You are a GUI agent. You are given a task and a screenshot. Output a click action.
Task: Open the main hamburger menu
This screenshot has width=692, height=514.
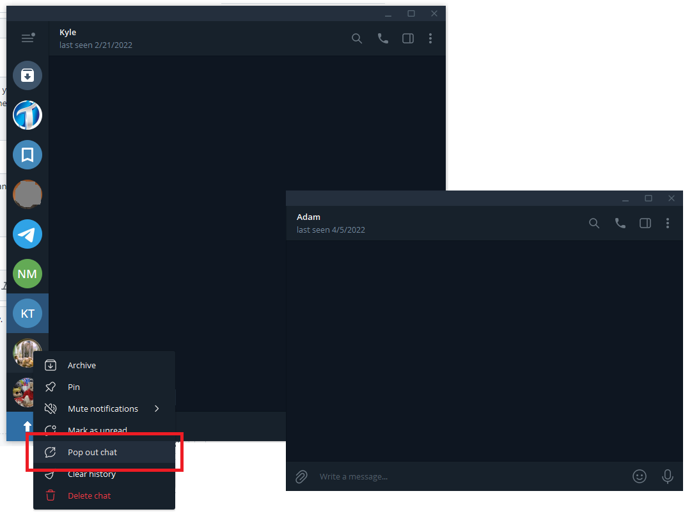pos(28,38)
